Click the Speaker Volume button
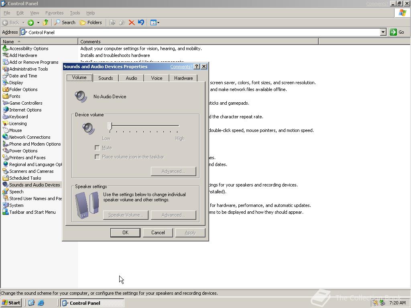Image resolution: width=411 pixels, height=308 pixels. coord(126,215)
